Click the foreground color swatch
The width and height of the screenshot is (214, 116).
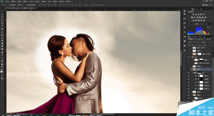pos(2,72)
